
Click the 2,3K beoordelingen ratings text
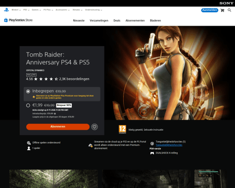[74, 79]
